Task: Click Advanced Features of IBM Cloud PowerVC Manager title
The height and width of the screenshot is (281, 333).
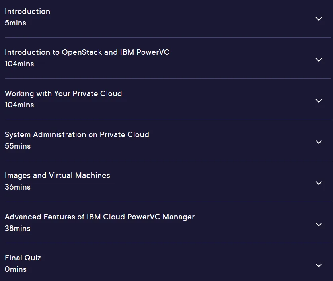Action: pos(99,217)
